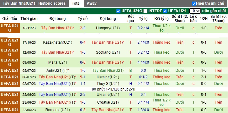Uncheck the UEFA U21Q filter checkbox
The image size is (228, 113).
[118, 11]
